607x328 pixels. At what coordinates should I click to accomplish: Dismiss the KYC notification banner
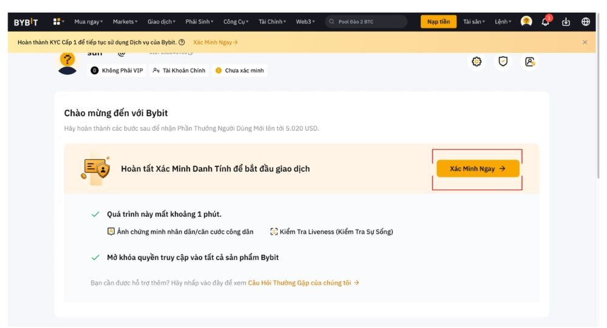585,43
